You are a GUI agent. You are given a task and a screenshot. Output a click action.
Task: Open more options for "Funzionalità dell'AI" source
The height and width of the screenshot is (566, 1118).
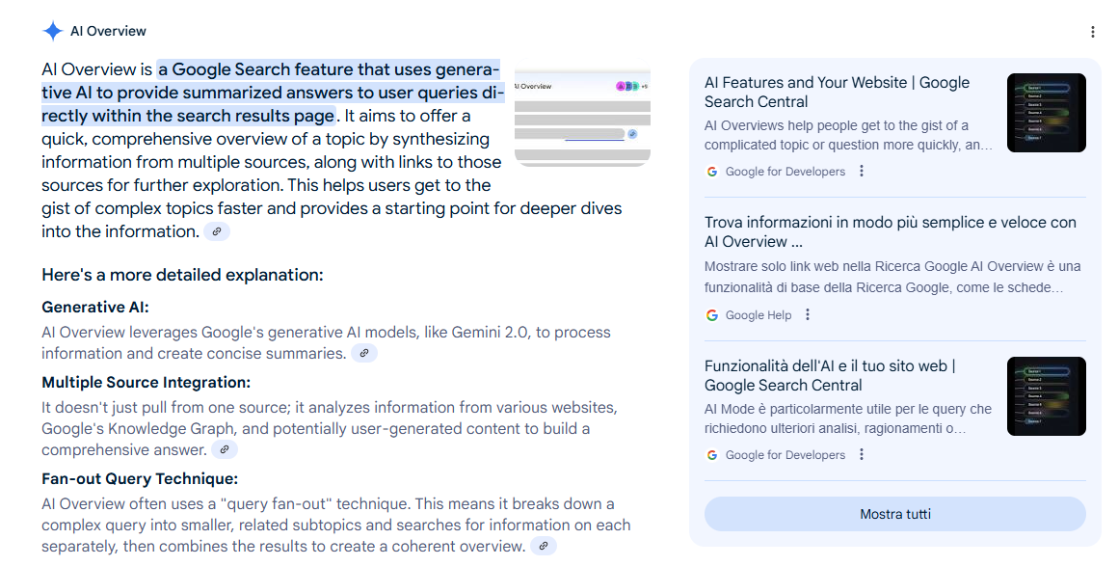(862, 455)
